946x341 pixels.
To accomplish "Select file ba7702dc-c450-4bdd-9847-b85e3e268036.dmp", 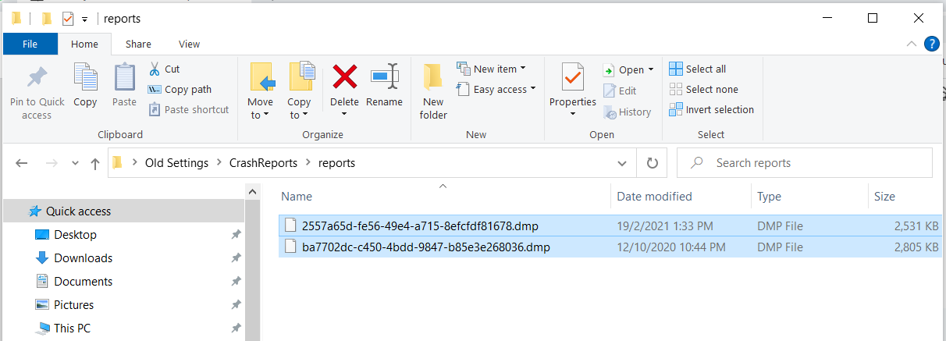I will click(x=425, y=247).
